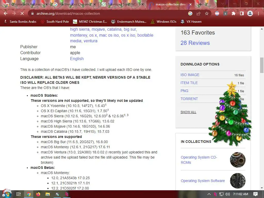Click the CD-ROMs collection gear thumbnail
The height and width of the screenshot is (198, 264).
coord(237,160)
